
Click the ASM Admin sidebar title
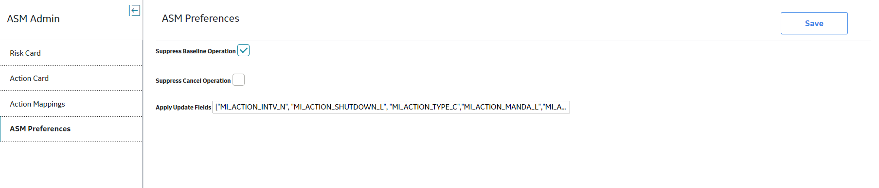point(34,19)
